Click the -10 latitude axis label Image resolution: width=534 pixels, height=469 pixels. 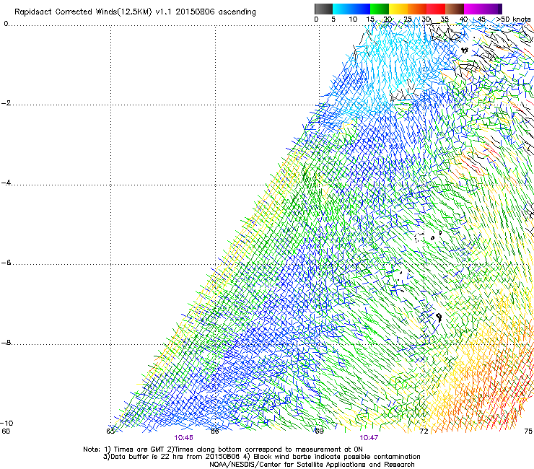tap(6, 423)
